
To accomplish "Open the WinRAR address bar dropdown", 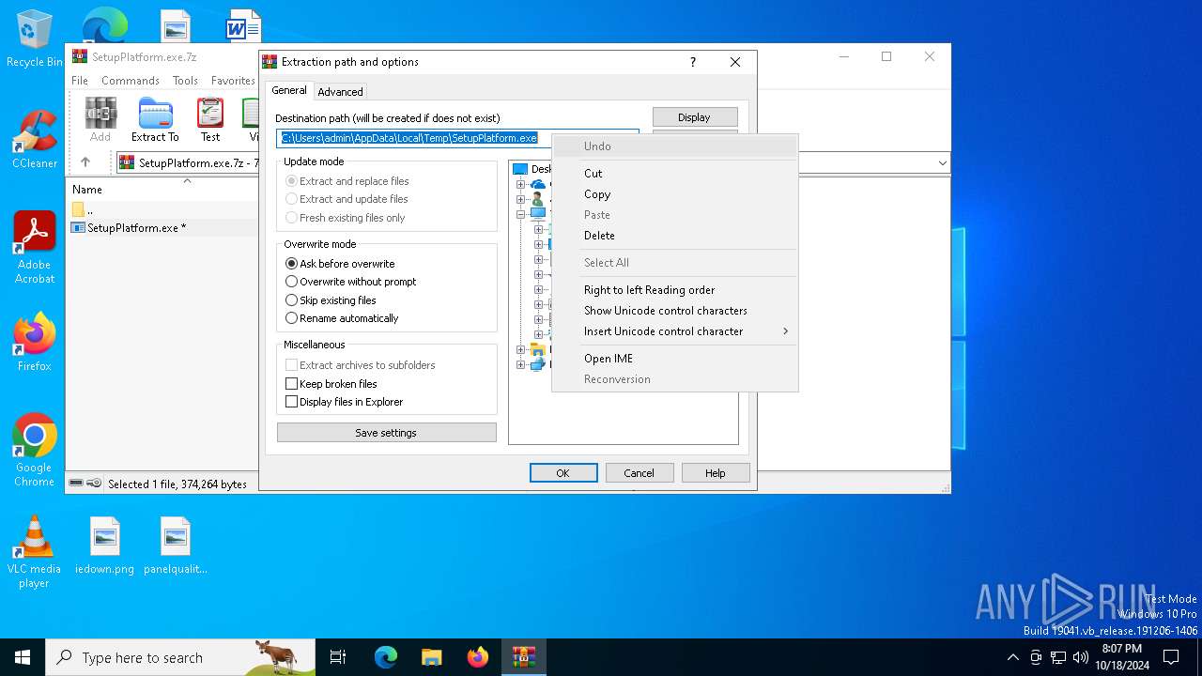I will click(x=942, y=163).
